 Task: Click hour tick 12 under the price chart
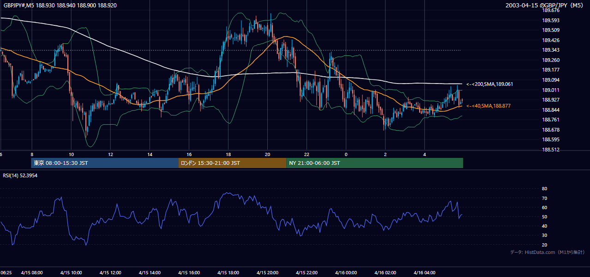110,154
